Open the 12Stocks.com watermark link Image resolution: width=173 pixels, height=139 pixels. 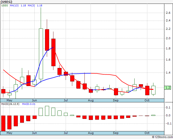coord(162,137)
